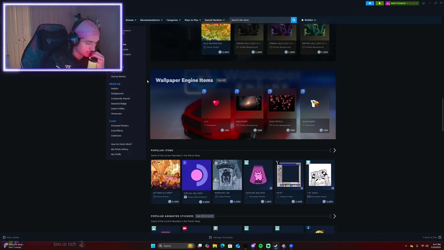Expand the Special Sections dropdown
444x250 pixels.
(x=214, y=20)
